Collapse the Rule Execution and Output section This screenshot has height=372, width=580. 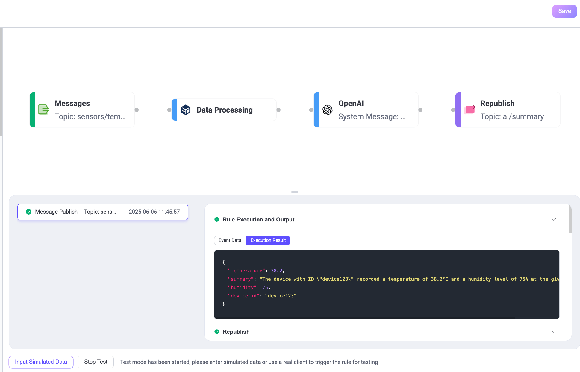pos(554,220)
